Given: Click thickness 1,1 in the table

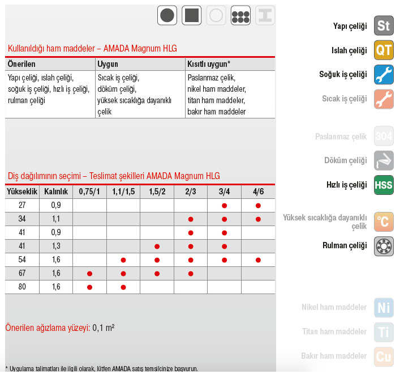Looking at the screenshot, I should click(56, 219).
